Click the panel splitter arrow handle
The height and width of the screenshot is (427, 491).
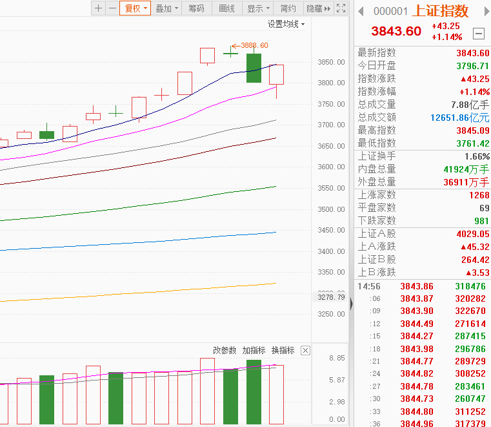click(x=352, y=304)
